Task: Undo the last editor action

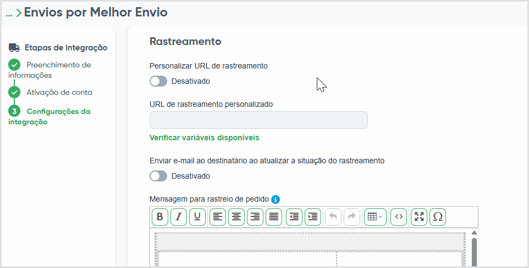Action: tap(333, 217)
